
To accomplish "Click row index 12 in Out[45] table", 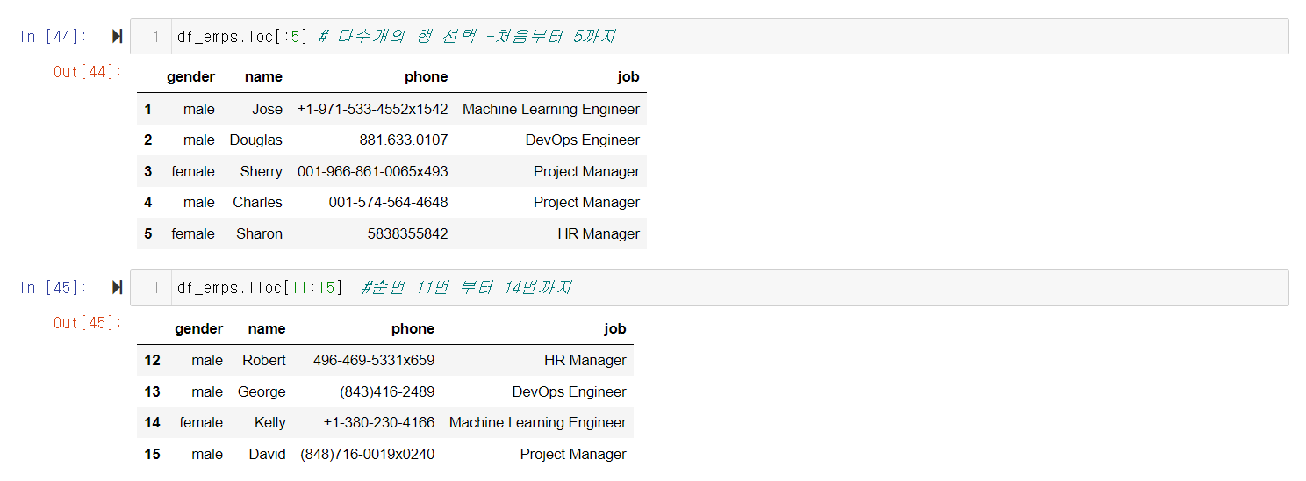I will pyautogui.click(x=153, y=360).
